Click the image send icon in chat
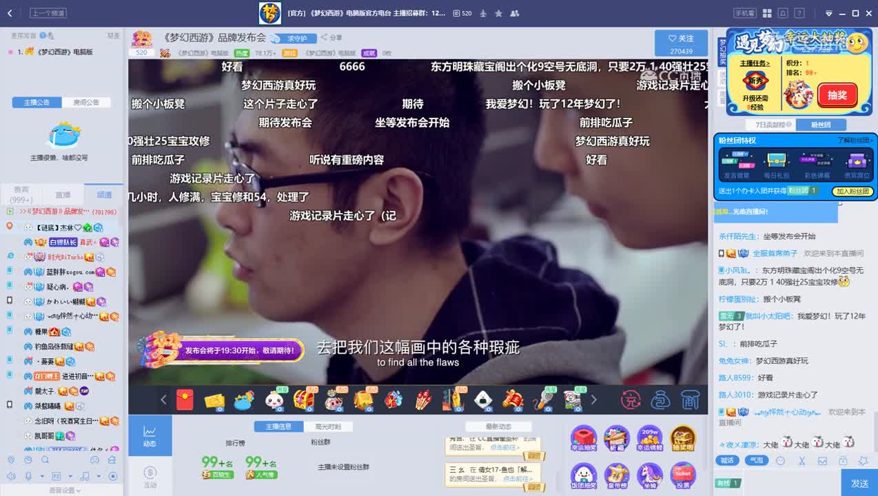Screen dimensions: 878x496 822,460
